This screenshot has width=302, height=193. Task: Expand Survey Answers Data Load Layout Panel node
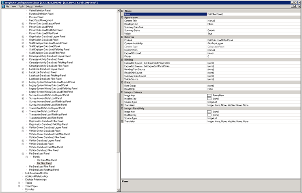(x=23, y=95)
